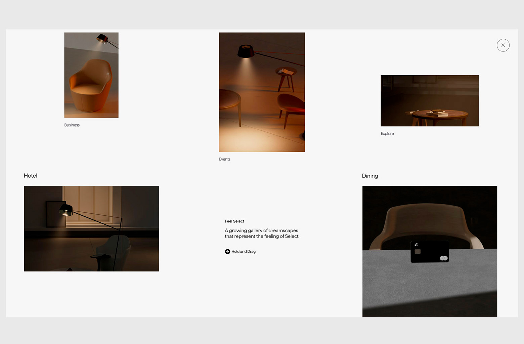Click the stacked books in Explore photo
The image size is (524, 344).
(438, 113)
